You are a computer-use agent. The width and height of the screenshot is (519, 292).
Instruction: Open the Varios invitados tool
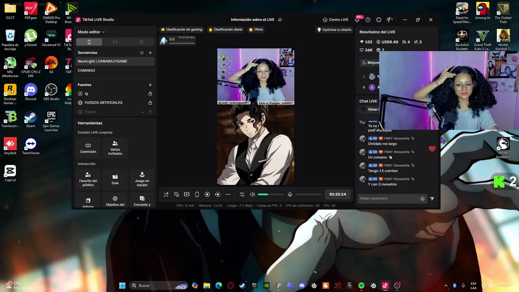(x=115, y=148)
